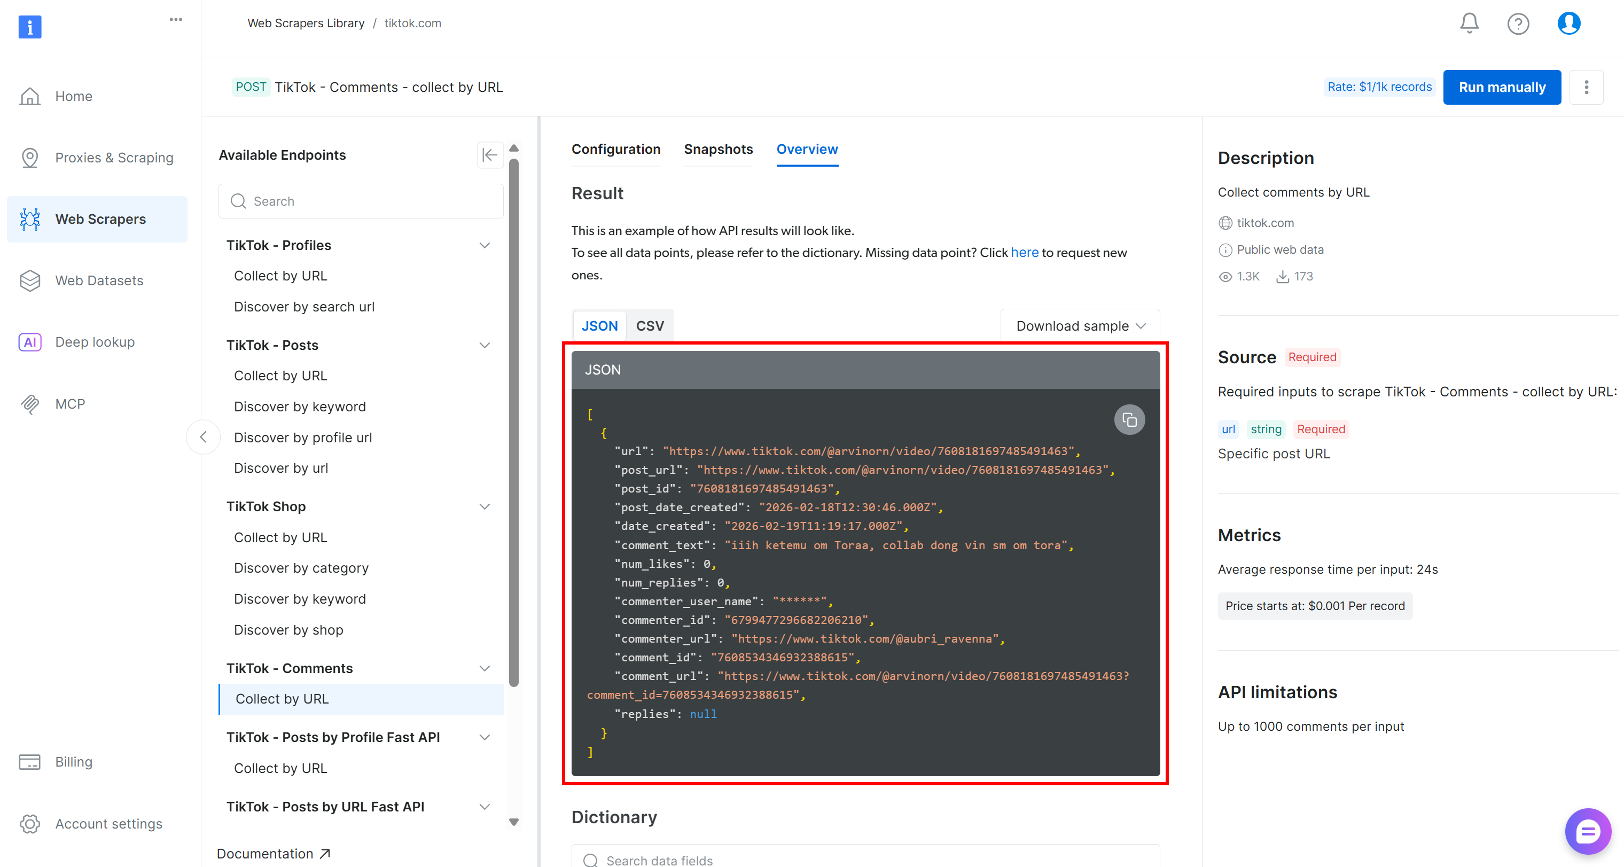Switch to the CSV result view
Screen dimensions: 1624x867
click(x=650, y=325)
